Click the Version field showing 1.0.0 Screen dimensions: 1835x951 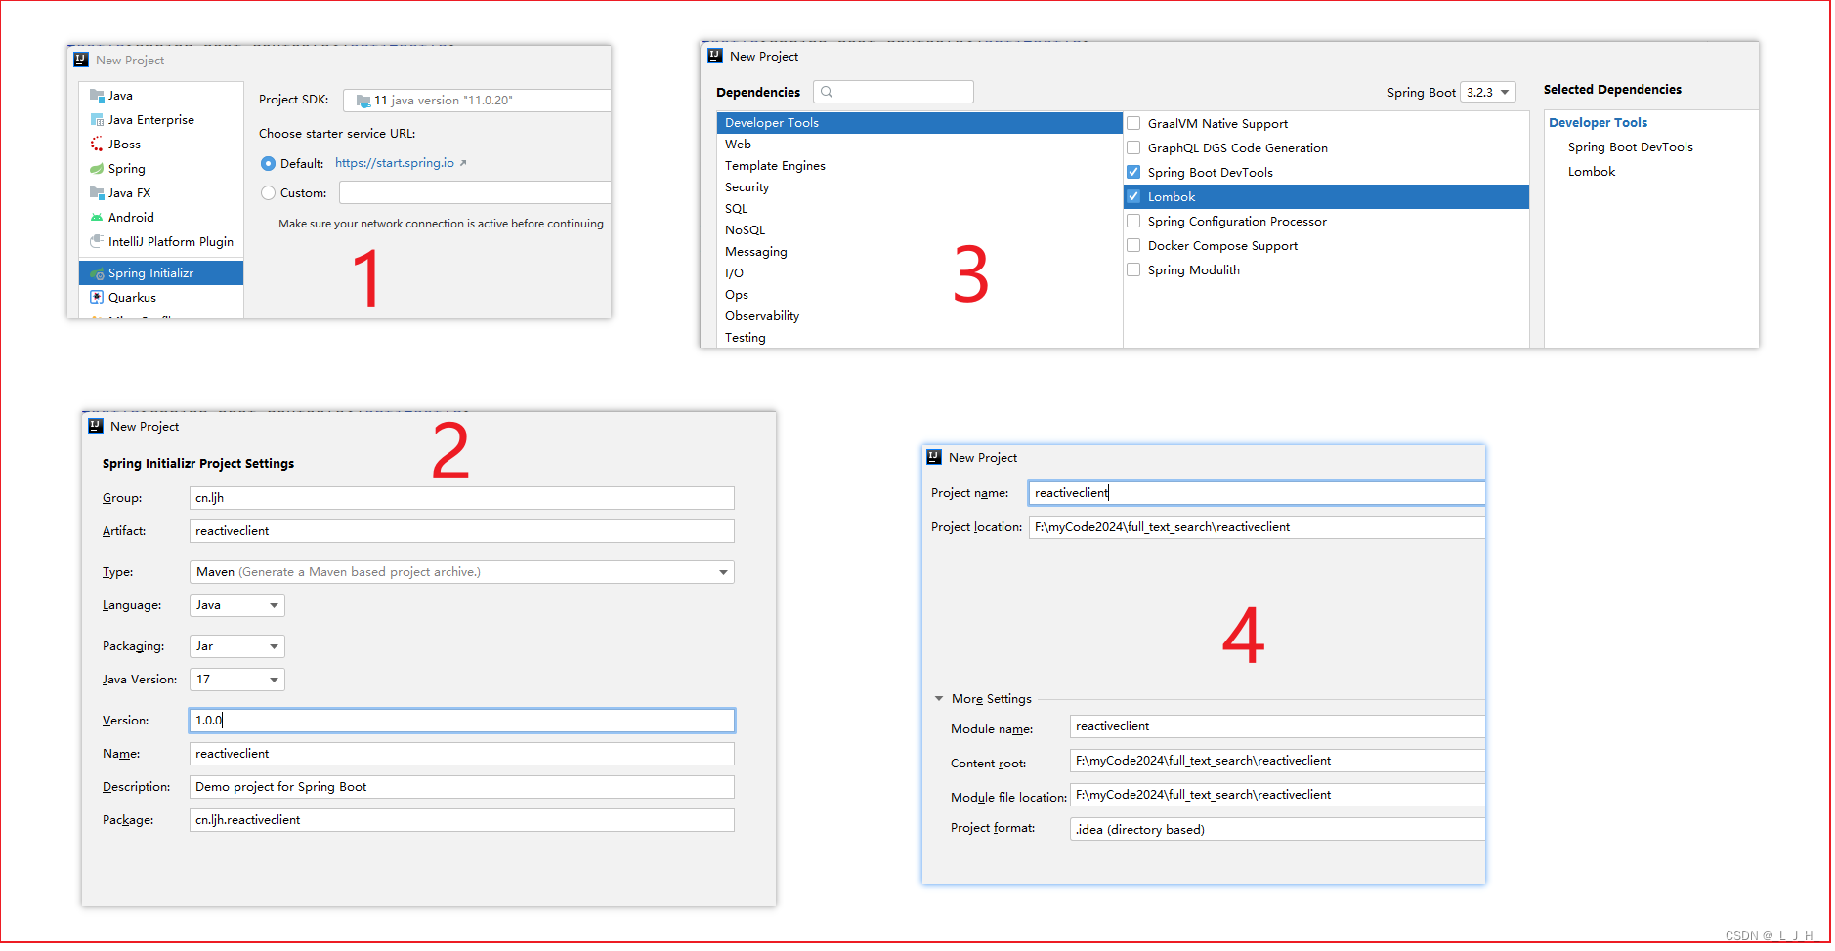(461, 721)
